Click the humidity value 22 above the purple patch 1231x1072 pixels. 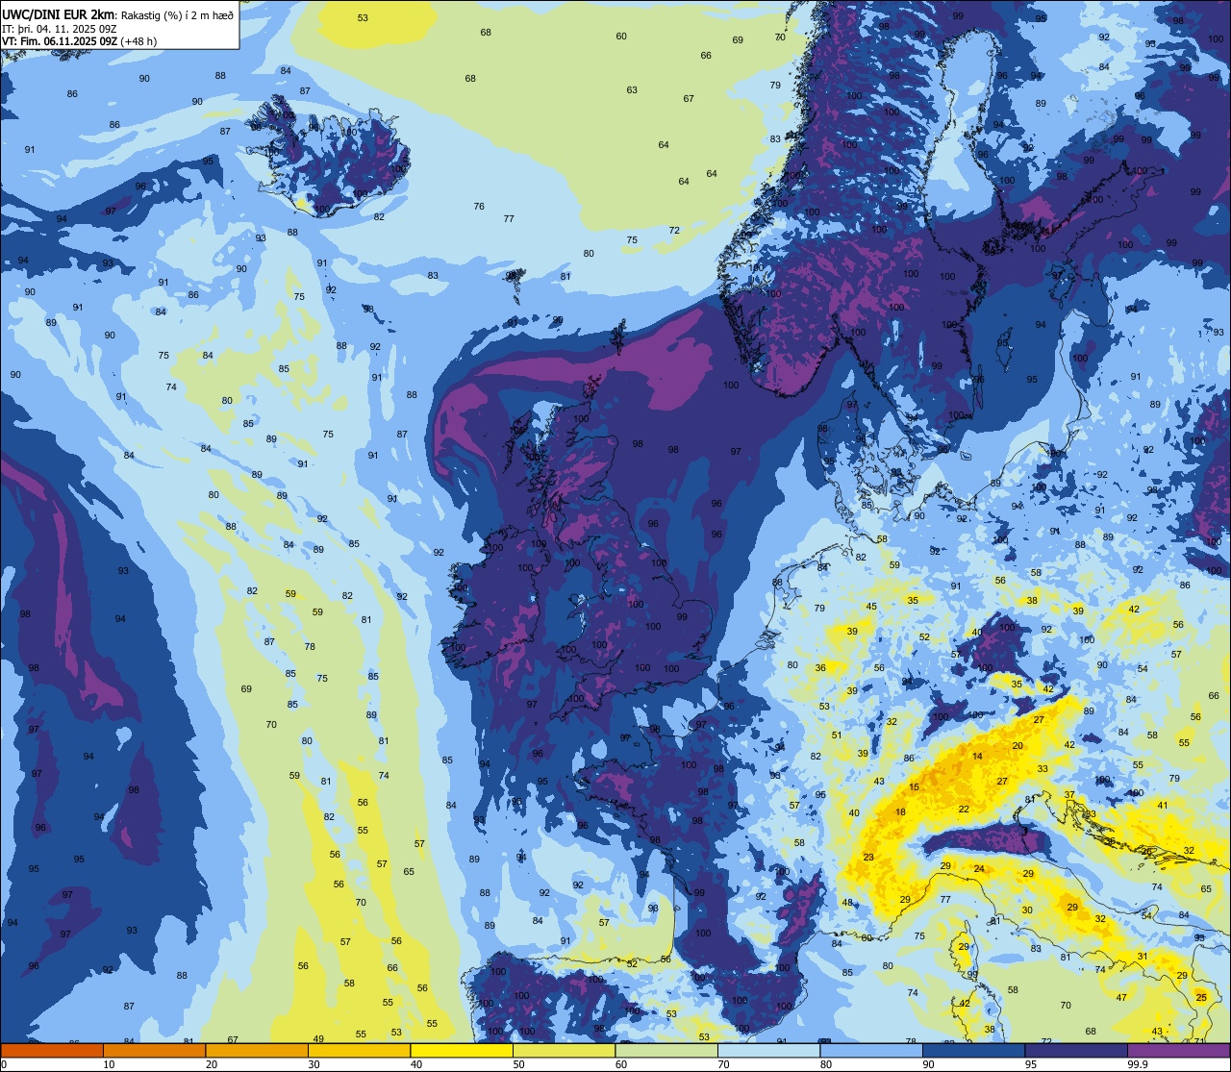pos(964,810)
